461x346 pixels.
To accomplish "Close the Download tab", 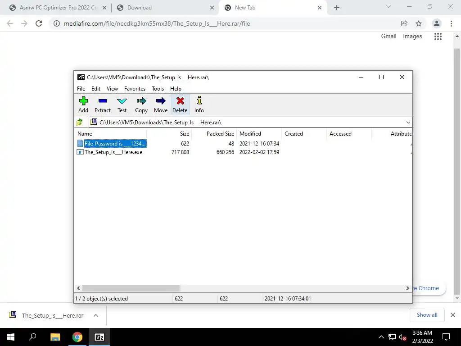I will click(212, 8).
